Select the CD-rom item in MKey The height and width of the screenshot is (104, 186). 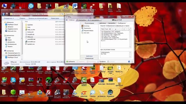pyautogui.click(x=85, y=33)
